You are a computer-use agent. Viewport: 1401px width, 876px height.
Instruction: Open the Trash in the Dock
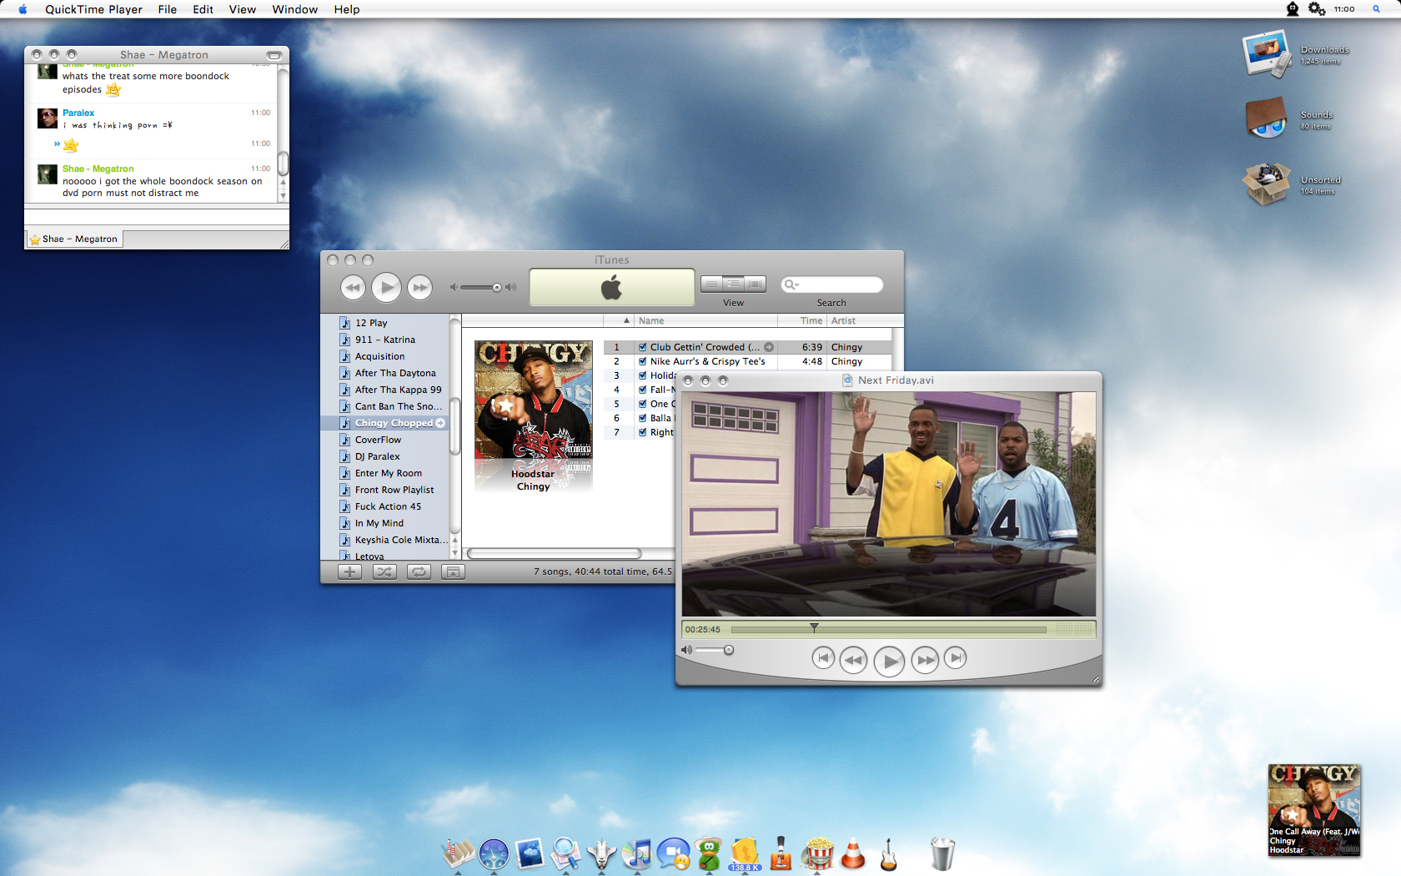(x=942, y=853)
